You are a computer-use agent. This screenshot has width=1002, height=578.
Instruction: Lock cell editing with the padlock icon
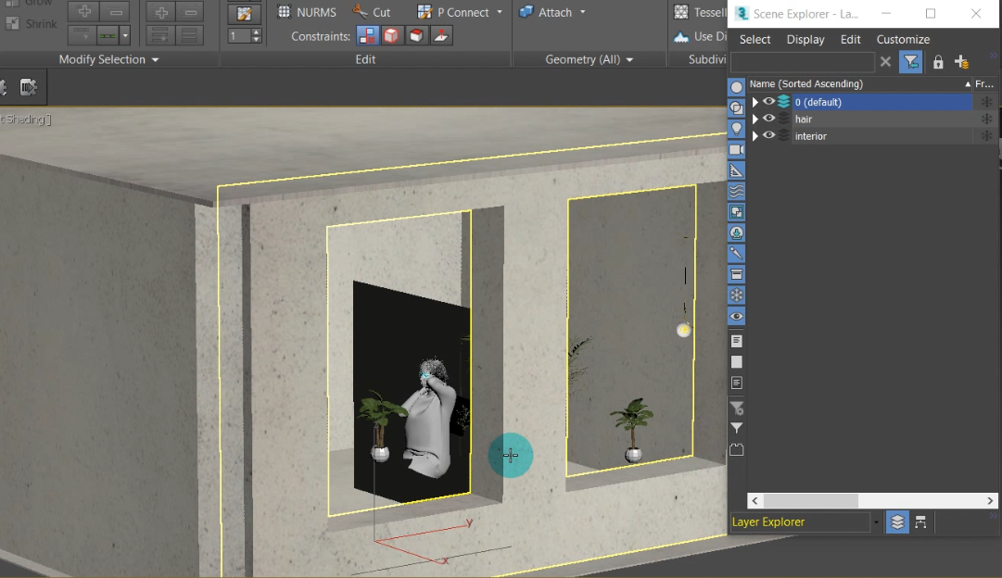(937, 62)
